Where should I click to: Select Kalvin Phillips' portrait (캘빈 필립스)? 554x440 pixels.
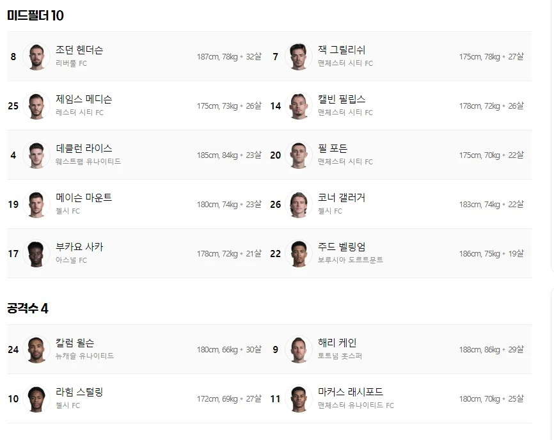point(298,106)
